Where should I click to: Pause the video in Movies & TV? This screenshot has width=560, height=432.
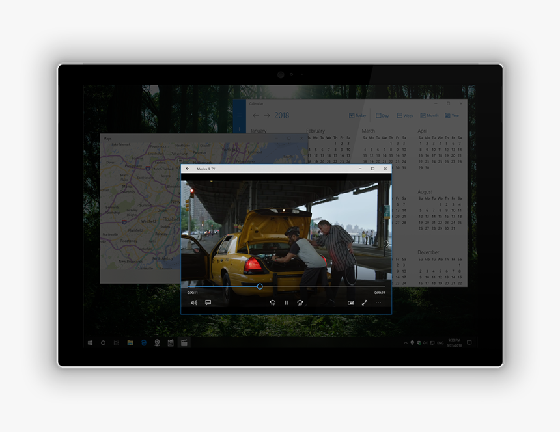click(x=286, y=303)
